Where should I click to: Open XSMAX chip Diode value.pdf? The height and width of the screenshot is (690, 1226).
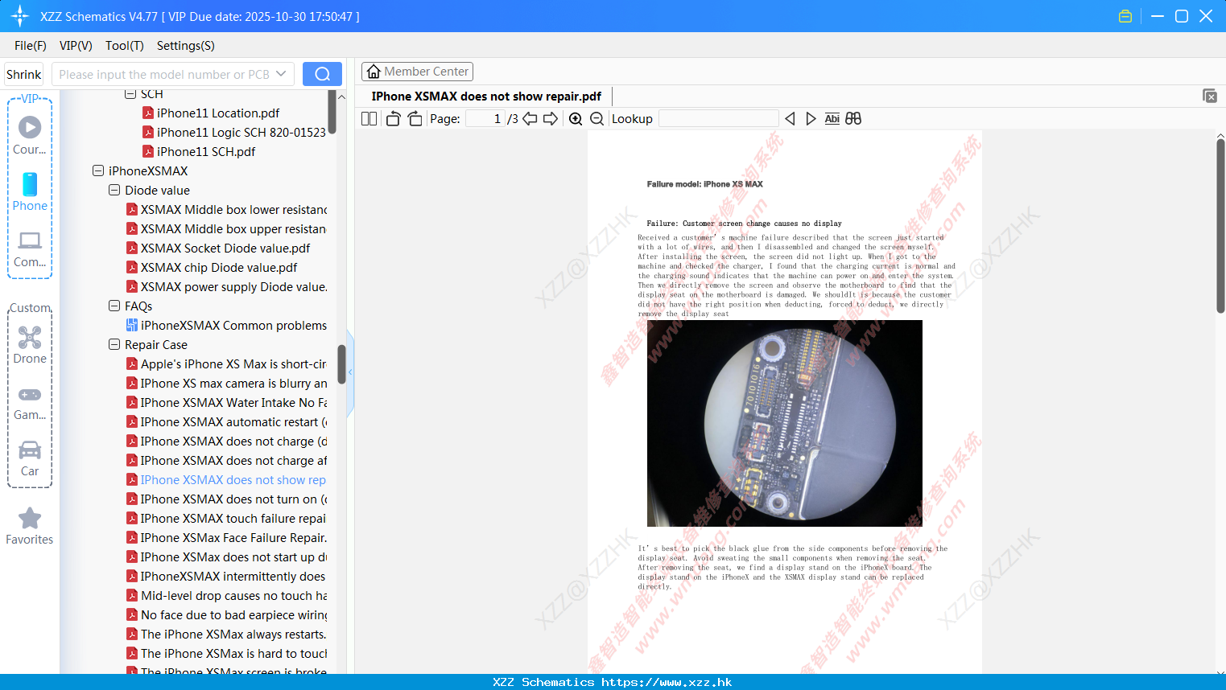point(212,267)
